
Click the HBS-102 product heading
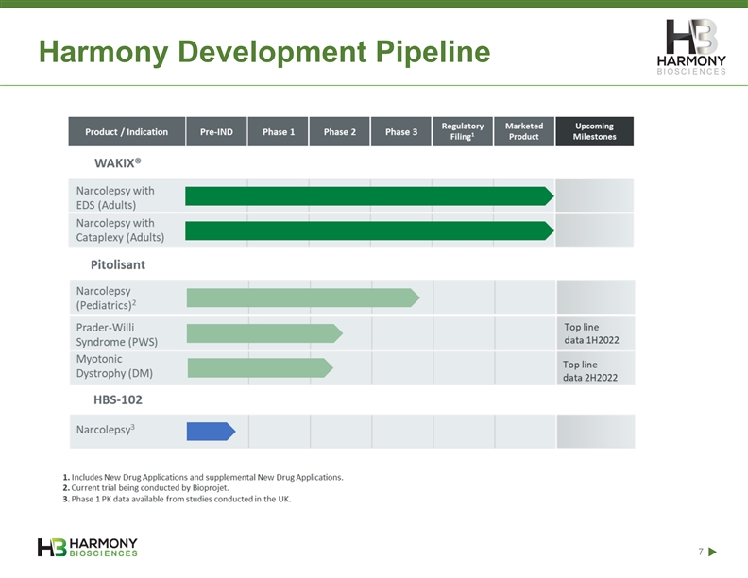(118, 399)
